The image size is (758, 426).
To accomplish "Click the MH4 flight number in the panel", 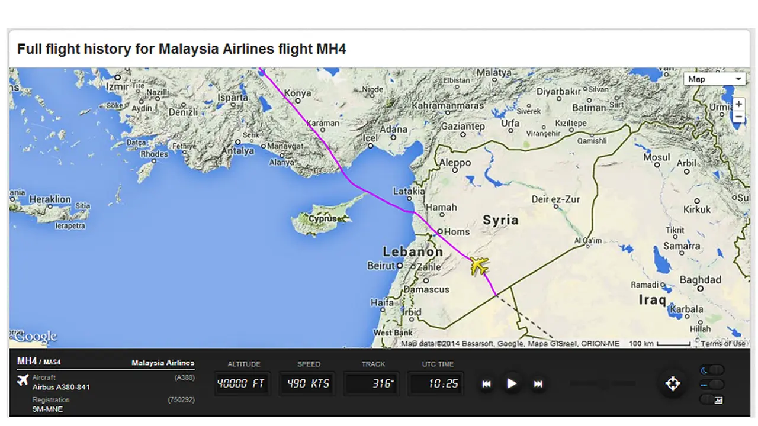I will click(x=27, y=361).
